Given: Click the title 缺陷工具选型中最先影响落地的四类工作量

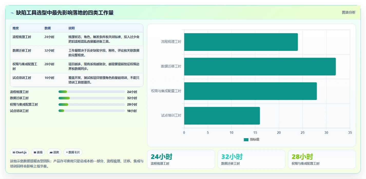Looking at the screenshot, I should point(65,13).
